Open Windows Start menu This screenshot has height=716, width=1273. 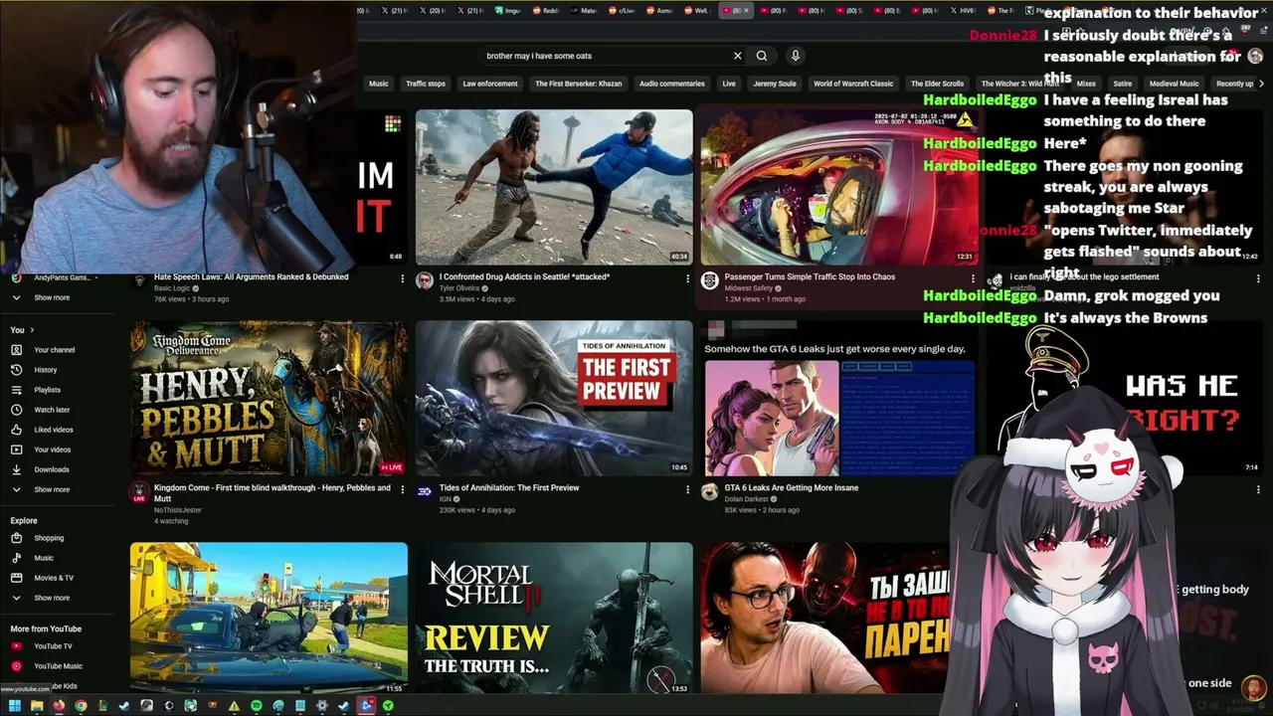(15, 706)
